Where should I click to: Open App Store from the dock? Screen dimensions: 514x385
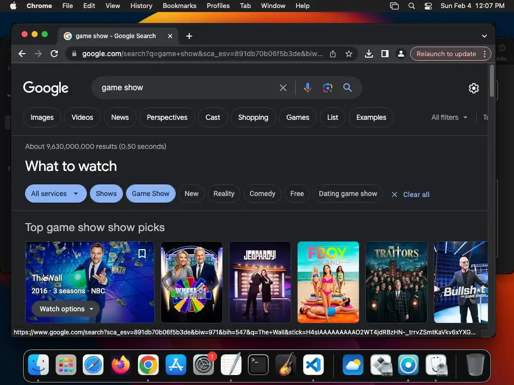[x=176, y=365]
